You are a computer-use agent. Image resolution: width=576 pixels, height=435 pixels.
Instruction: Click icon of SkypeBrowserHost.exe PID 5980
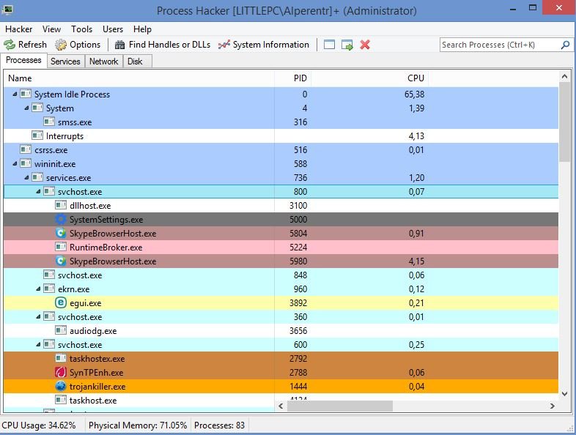60,261
